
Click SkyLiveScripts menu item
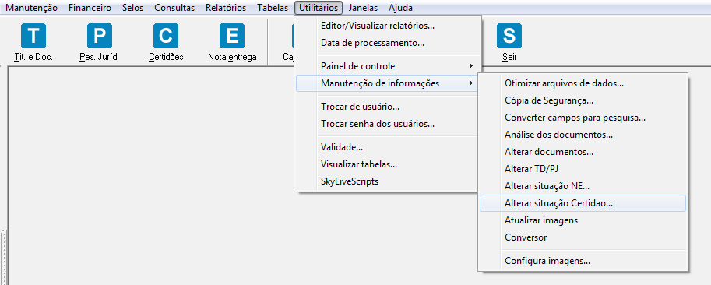[387, 181]
